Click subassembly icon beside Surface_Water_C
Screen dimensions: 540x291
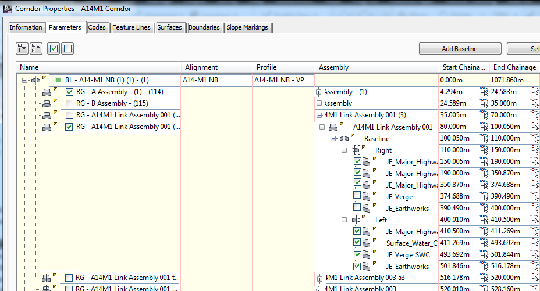pyautogui.click(x=366, y=243)
